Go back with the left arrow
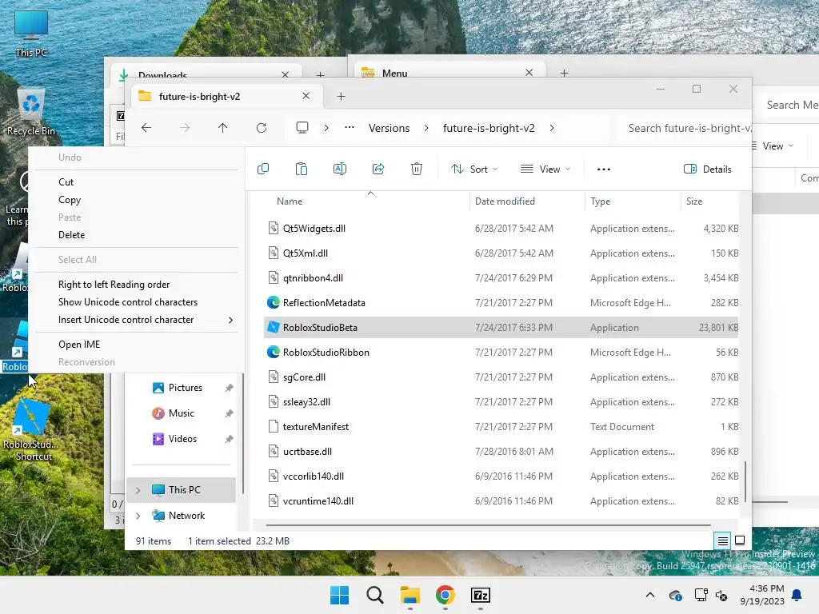Viewport: 819px width, 614px height. (146, 128)
